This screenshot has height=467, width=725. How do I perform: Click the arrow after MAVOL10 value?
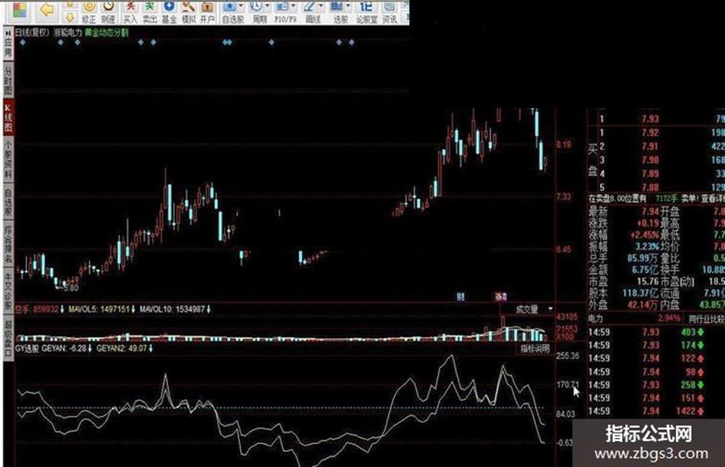click(209, 309)
